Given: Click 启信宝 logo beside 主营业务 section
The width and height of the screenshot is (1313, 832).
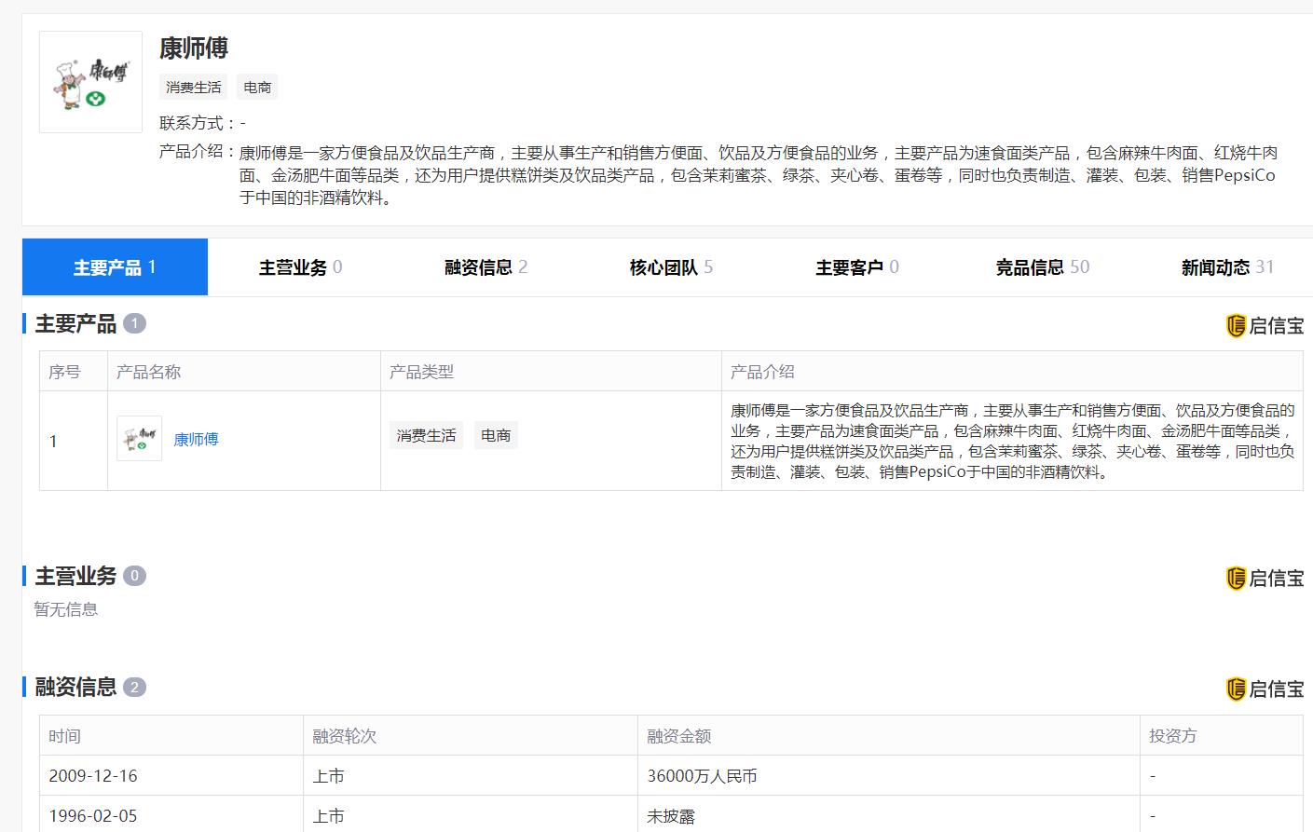Looking at the screenshot, I should [1264, 578].
